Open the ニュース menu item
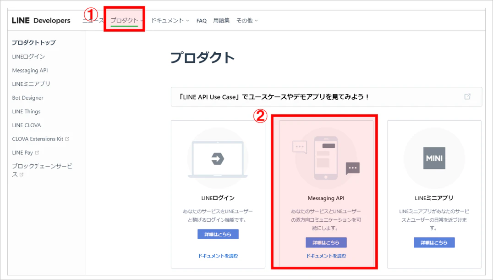Image resolution: width=493 pixels, height=280 pixels. [x=93, y=21]
